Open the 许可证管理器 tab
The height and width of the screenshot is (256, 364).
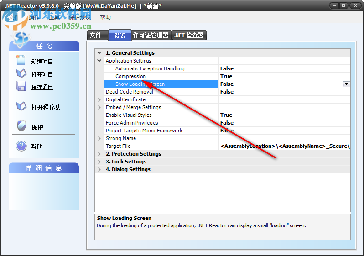[151, 35]
